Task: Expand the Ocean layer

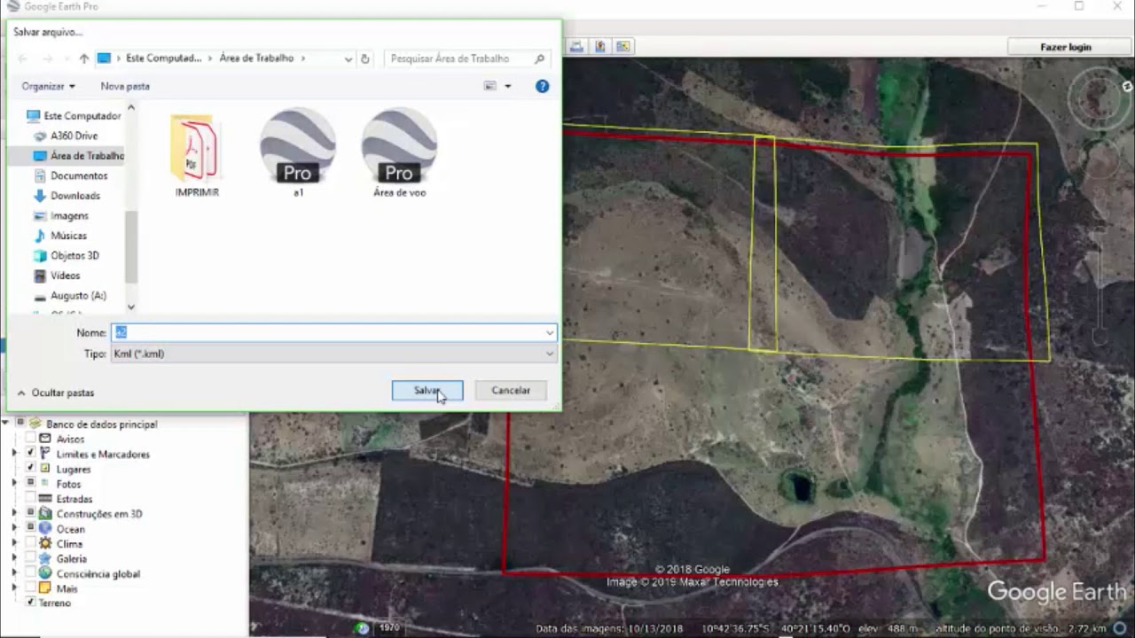Action: [x=14, y=528]
